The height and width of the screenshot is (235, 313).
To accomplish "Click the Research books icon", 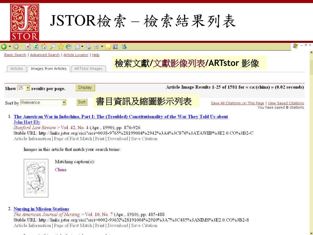I will click(x=115, y=47).
